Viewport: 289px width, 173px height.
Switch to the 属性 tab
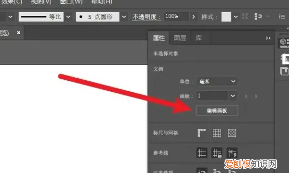158,38
